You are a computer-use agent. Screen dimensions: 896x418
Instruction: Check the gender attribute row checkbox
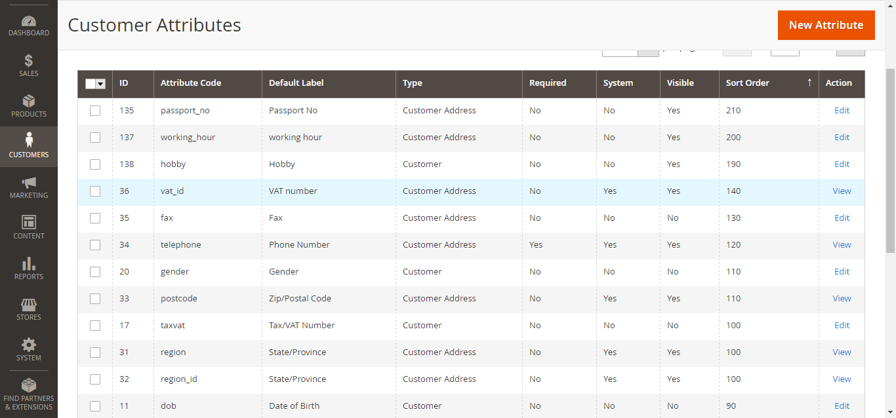[95, 272]
